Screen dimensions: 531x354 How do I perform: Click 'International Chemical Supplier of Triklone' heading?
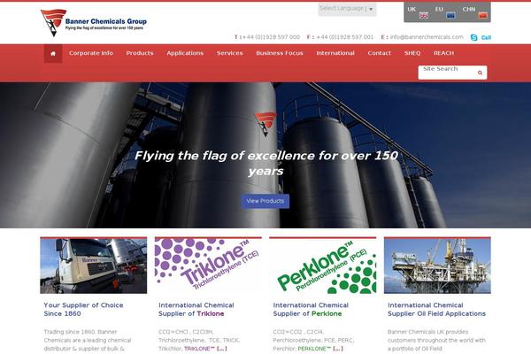point(196,309)
